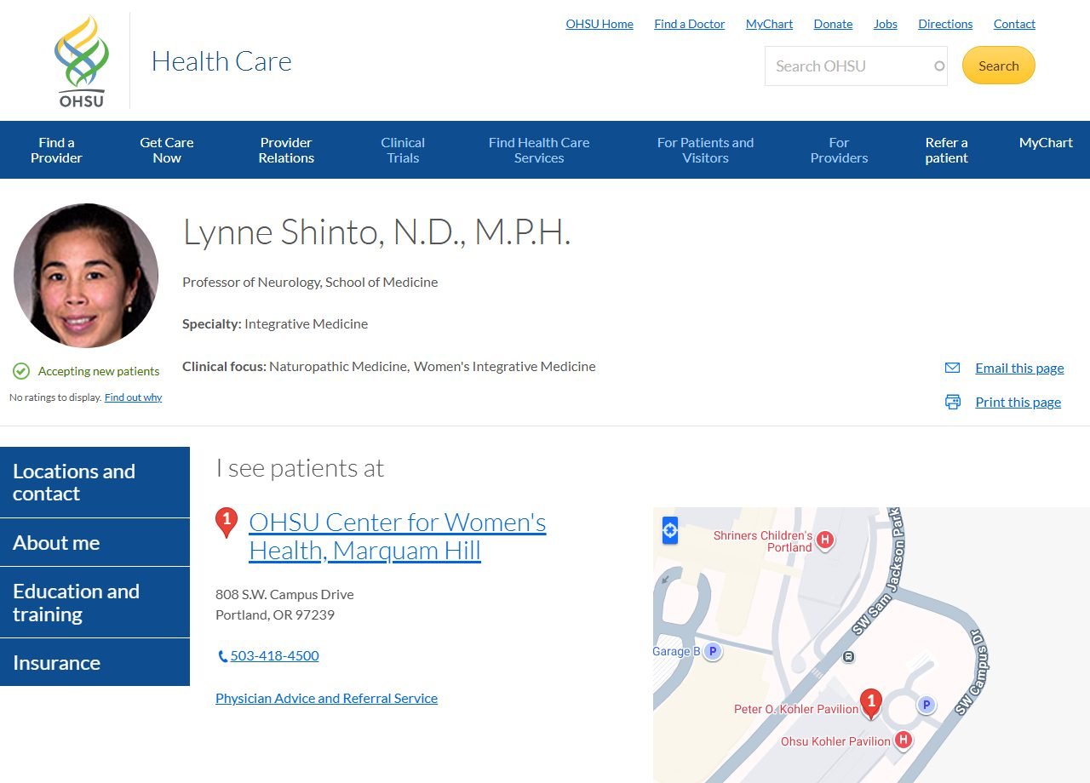The height and width of the screenshot is (783, 1090).
Task: Click the 808 S.W. Campus Drive address text
Action: (x=284, y=594)
